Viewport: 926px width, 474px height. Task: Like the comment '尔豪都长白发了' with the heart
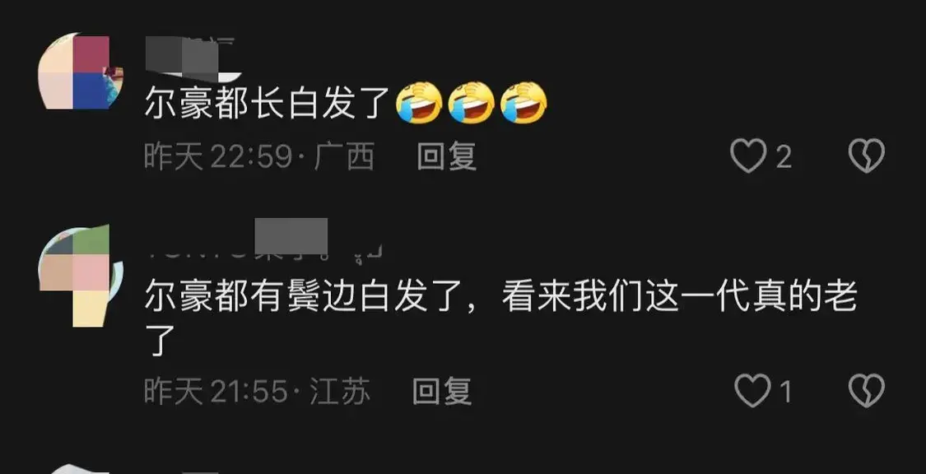point(749,156)
